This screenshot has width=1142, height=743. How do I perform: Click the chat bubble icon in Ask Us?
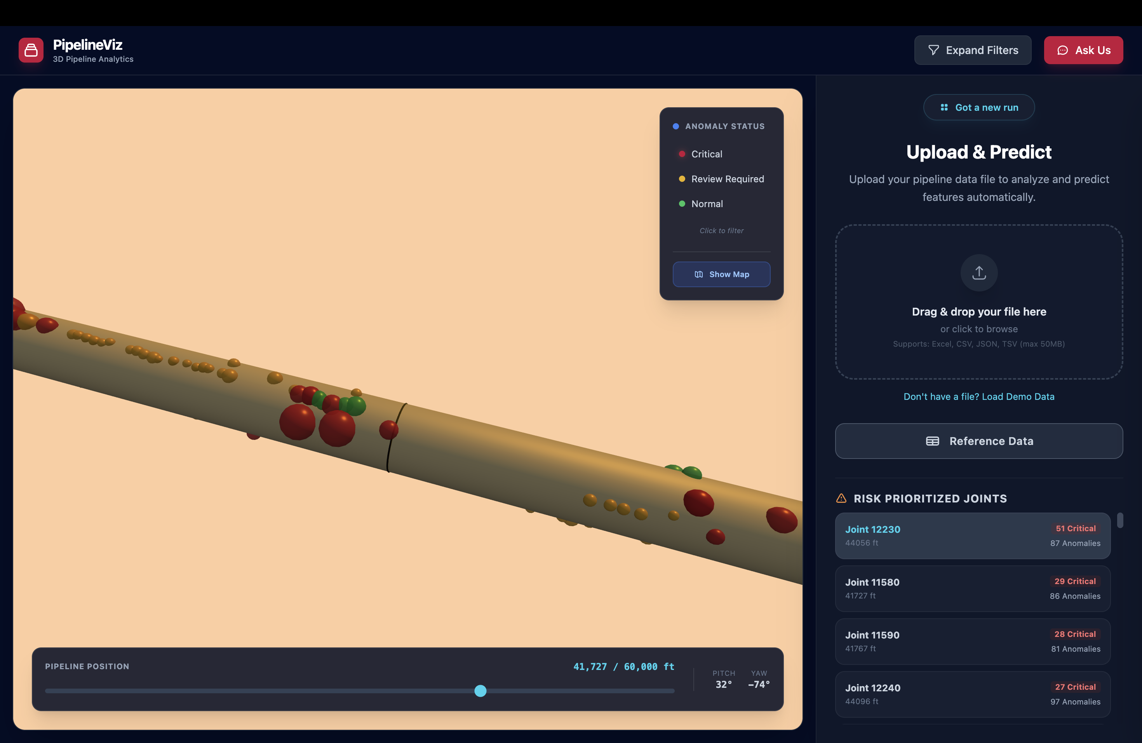click(x=1062, y=50)
